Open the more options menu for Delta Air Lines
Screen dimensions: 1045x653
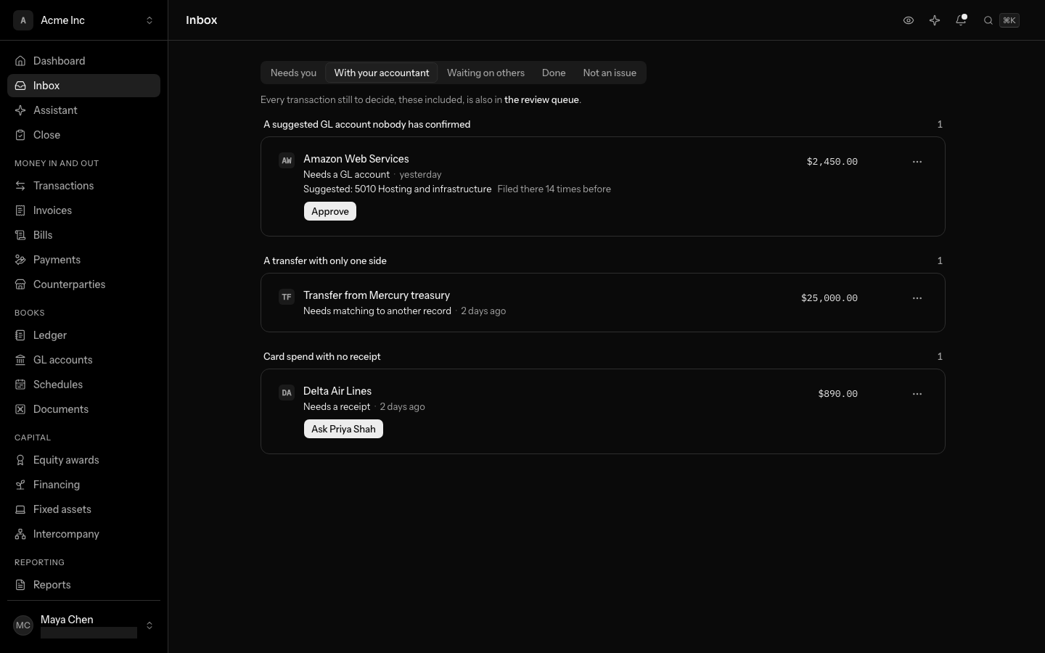click(917, 394)
